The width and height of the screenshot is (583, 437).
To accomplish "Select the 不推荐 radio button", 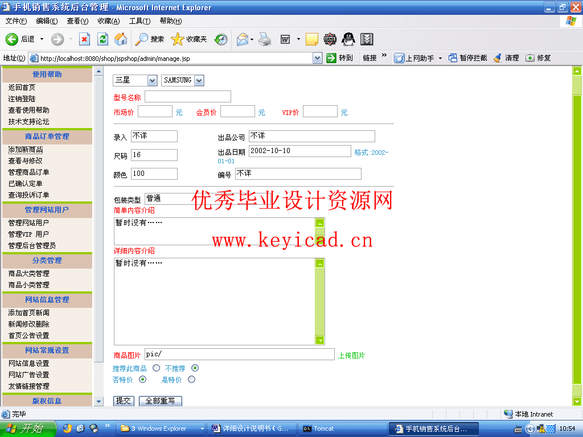I will (195, 368).
